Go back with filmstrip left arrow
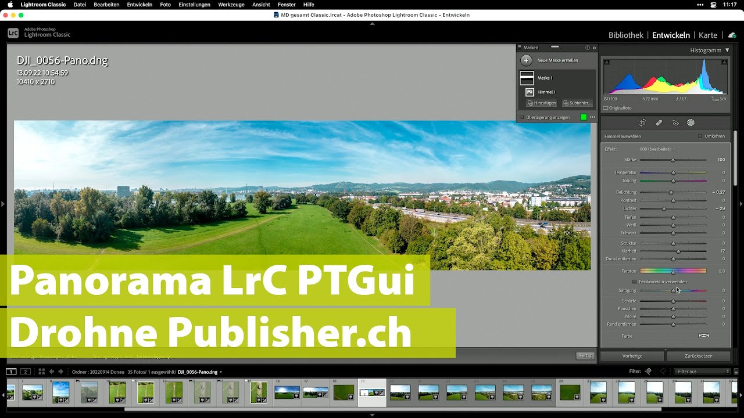This screenshot has width=744, height=418. (x=52, y=372)
